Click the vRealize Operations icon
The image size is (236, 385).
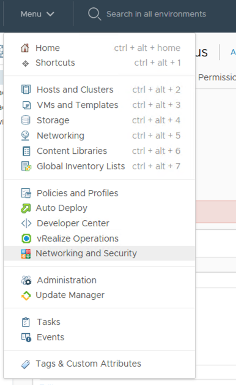[26, 238]
